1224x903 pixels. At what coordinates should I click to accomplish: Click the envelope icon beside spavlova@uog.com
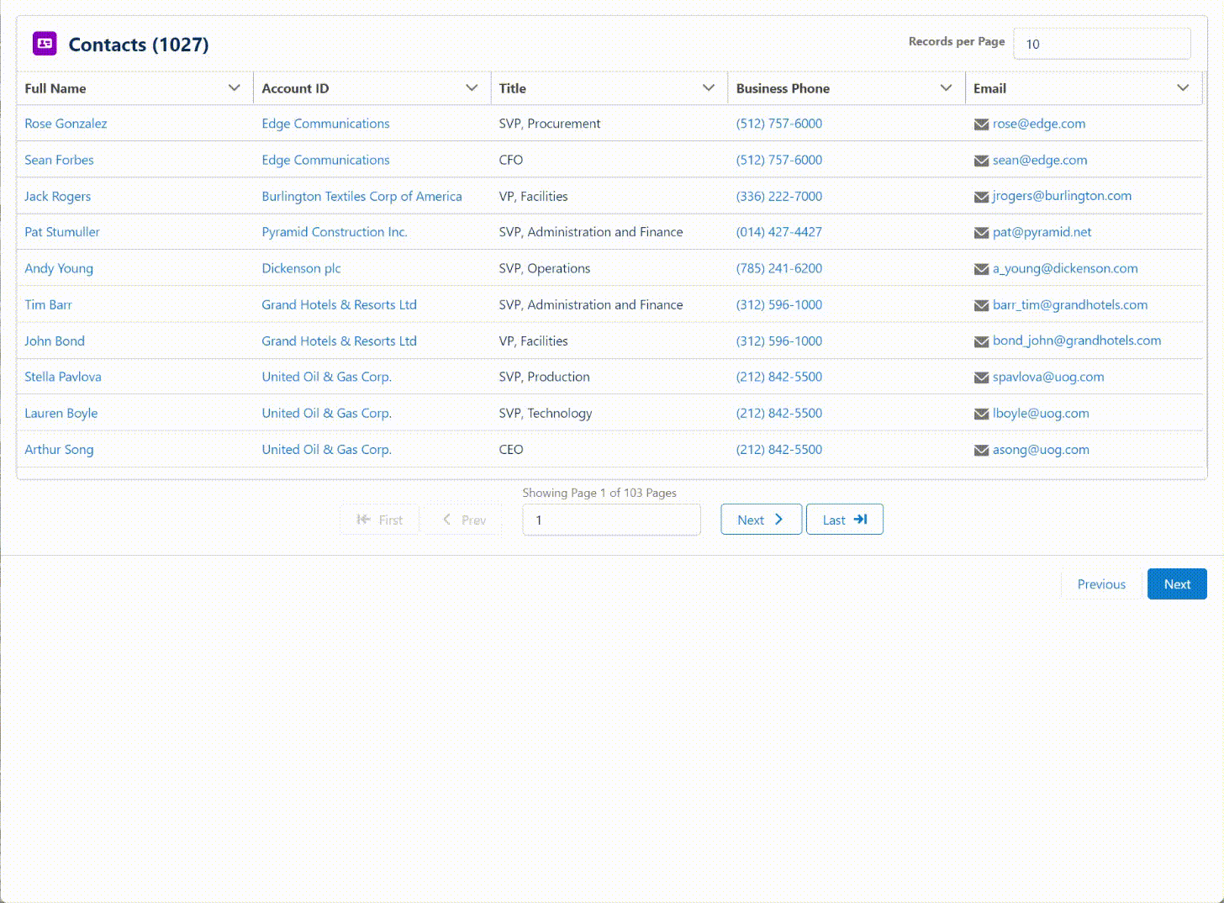[x=980, y=378]
